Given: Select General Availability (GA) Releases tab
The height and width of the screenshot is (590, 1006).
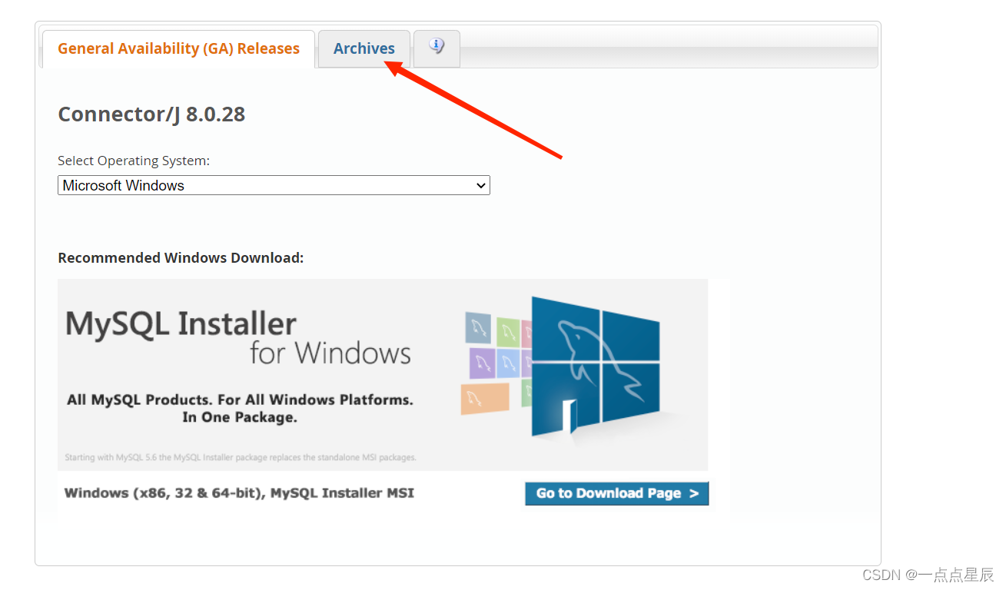Looking at the screenshot, I should pos(178,48).
